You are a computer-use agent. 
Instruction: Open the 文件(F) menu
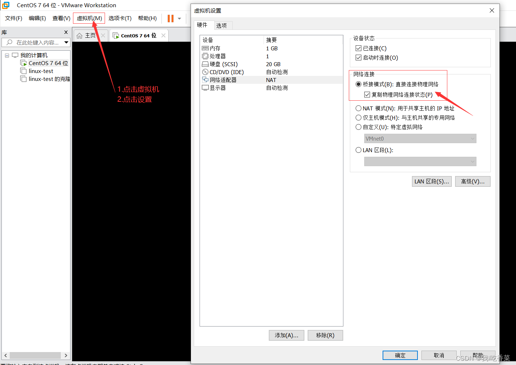(x=14, y=18)
